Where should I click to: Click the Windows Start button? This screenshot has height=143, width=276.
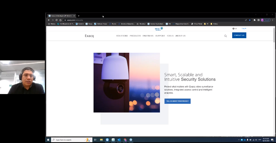pyautogui.click(x=48, y=140)
